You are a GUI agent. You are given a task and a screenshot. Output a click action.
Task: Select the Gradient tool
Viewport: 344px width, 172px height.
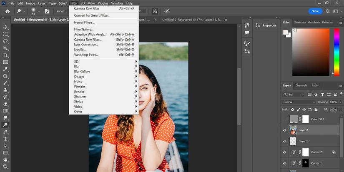[5, 111]
